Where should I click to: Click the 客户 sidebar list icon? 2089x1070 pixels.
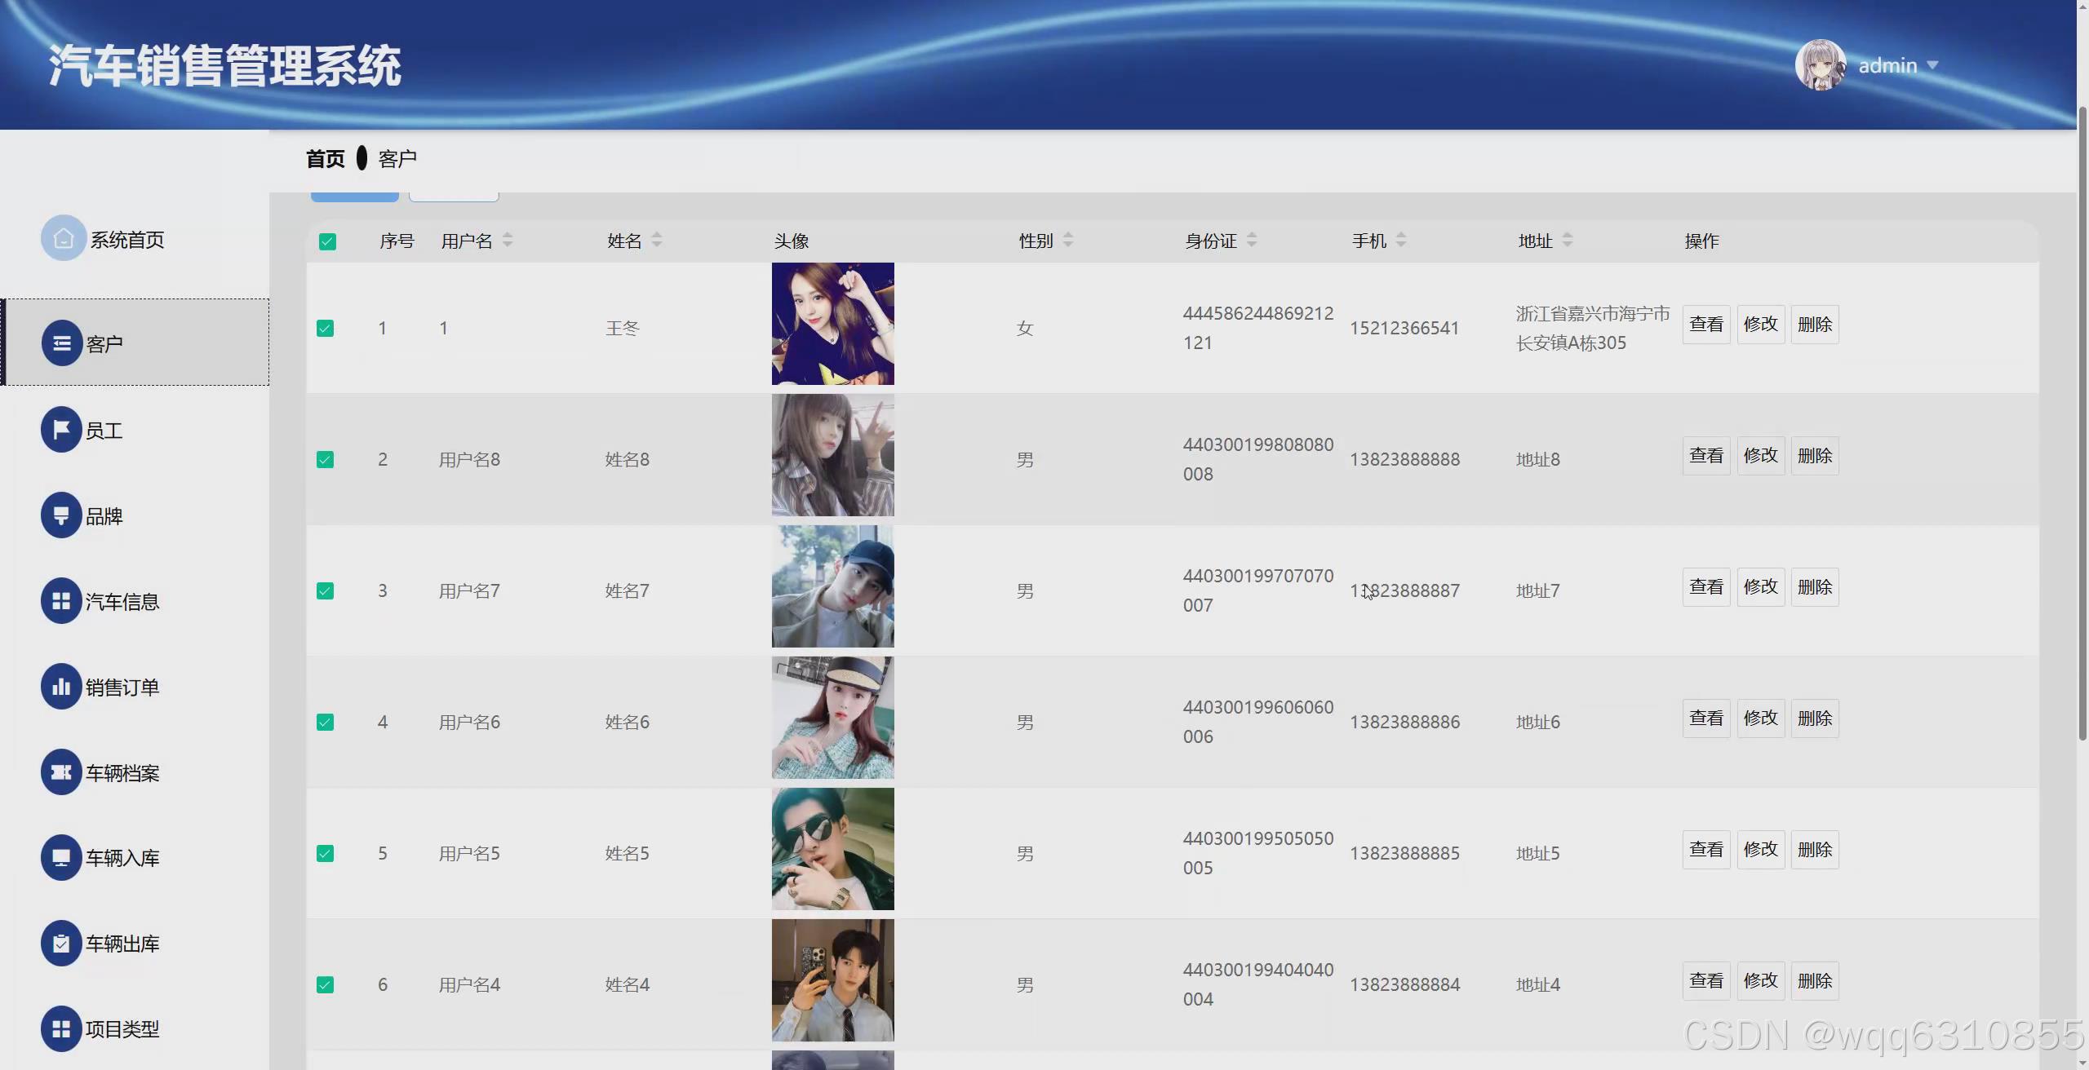61,343
